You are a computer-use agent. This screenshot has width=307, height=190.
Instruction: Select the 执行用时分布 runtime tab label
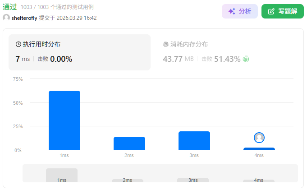pyautogui.click(x=41, y=44)
